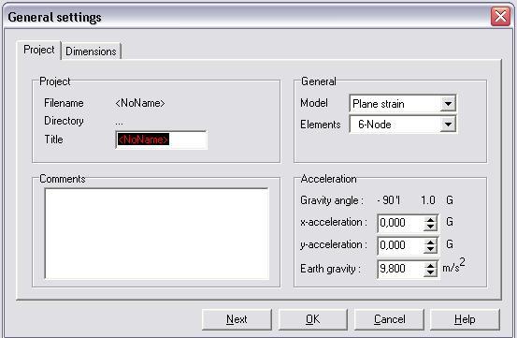Click the Cancel button
The height and width of the screenshot is (338, 517).
pyautogui.click(x=389, y=319)
